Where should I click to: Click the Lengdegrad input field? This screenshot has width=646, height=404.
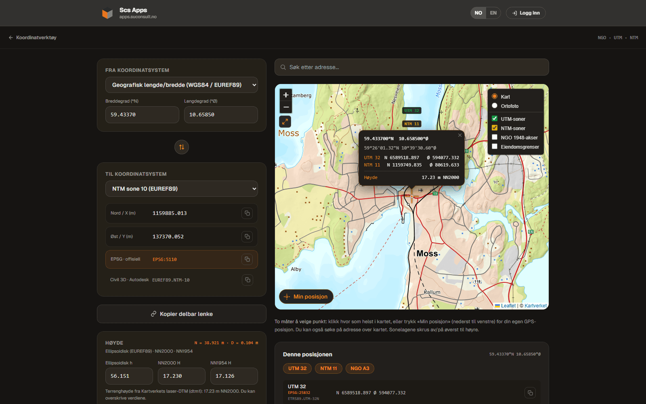pos(221,115)
